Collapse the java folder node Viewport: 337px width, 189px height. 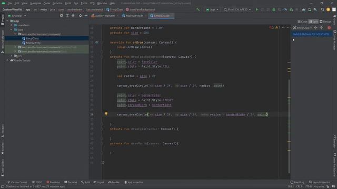[12, 29]
